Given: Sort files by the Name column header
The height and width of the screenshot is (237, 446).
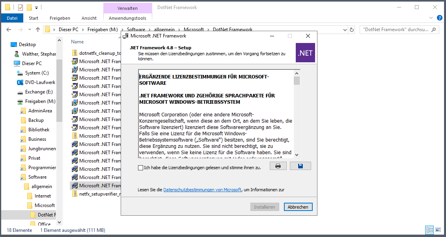Looking at the screenshot, I should [77, 42].
